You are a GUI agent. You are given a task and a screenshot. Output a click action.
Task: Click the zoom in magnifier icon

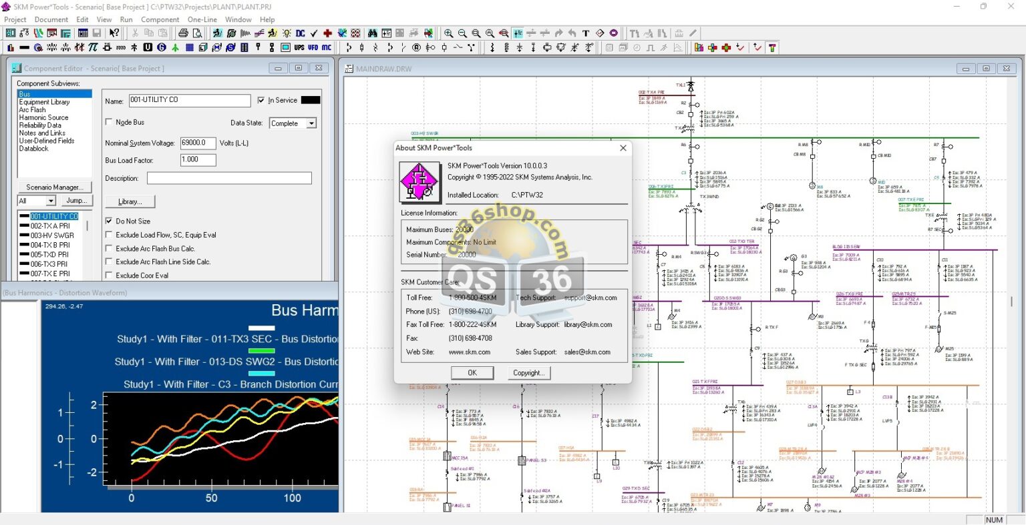point(448,33)
